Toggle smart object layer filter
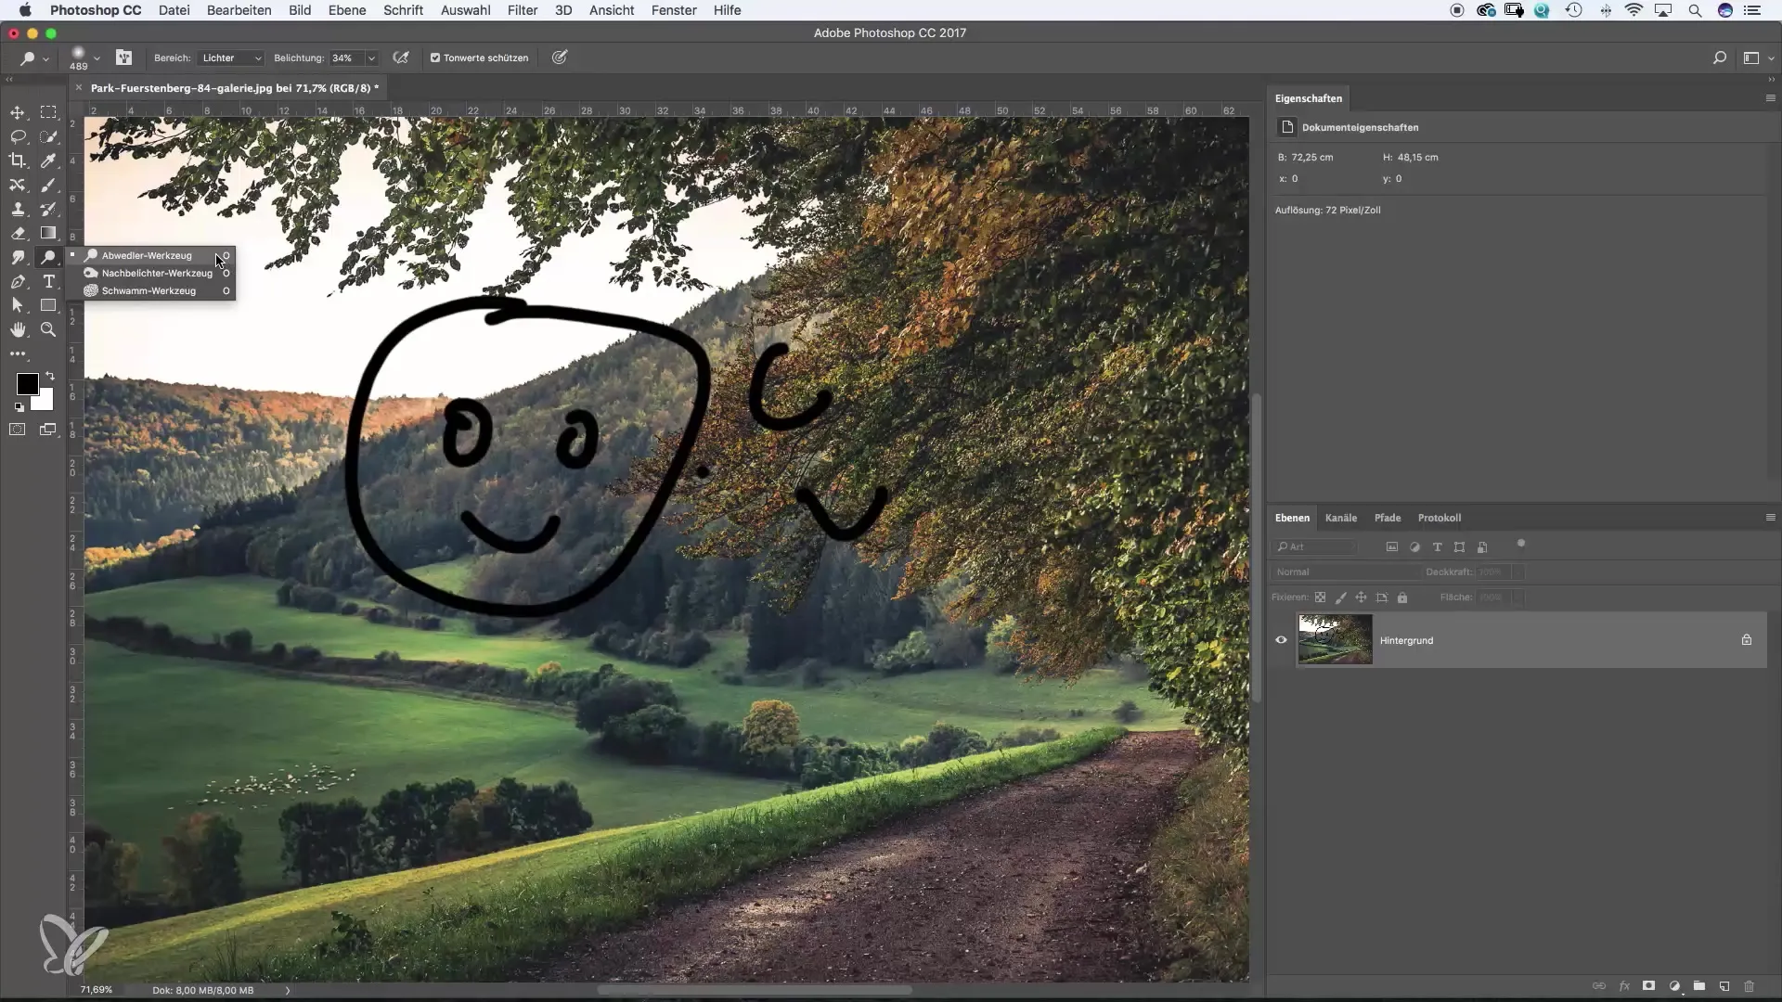Image resolution: width=1782 pixels, height=1002 pixels. point(1482,547)
